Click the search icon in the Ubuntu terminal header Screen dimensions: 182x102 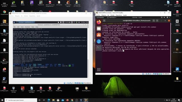pos(154,21)
